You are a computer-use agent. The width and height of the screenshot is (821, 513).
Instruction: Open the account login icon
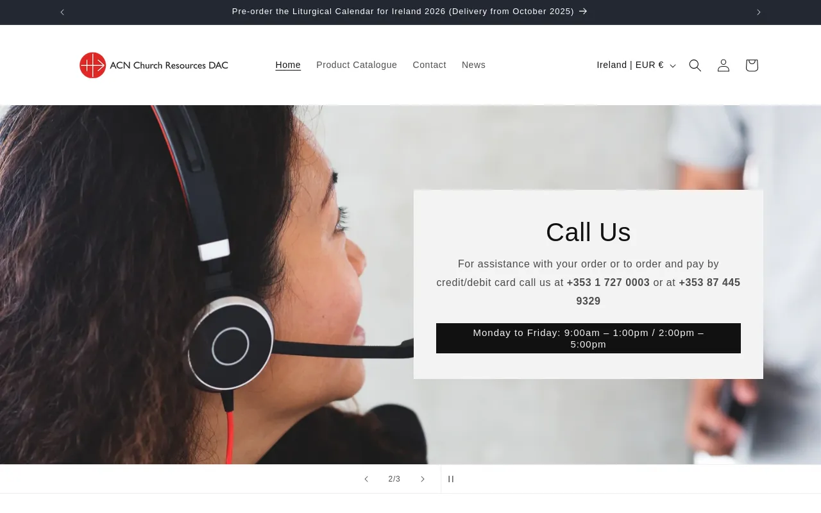(724, 65)
